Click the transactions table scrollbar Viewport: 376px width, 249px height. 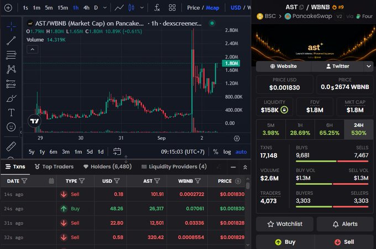coord(248,185)
